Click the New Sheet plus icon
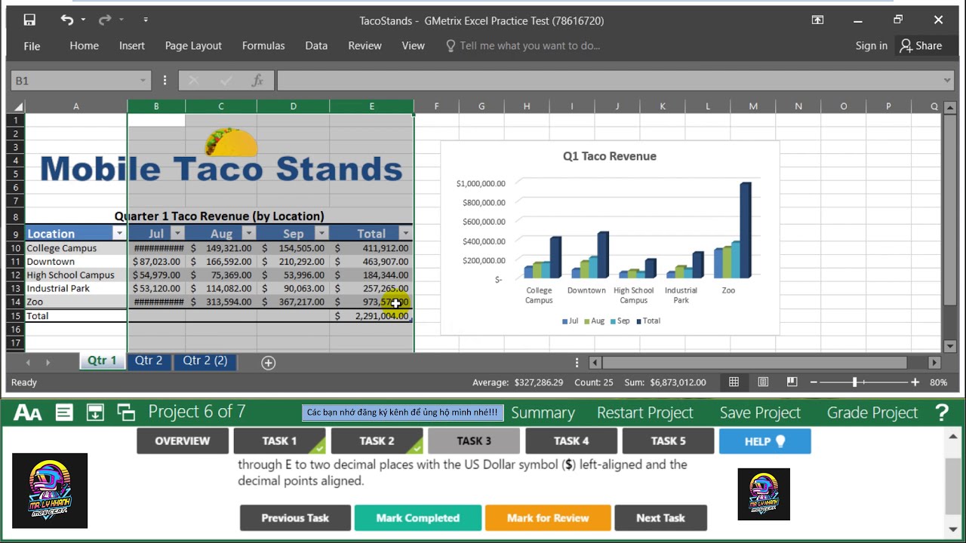Screen dimensions: 966x543 click(268, 363)
